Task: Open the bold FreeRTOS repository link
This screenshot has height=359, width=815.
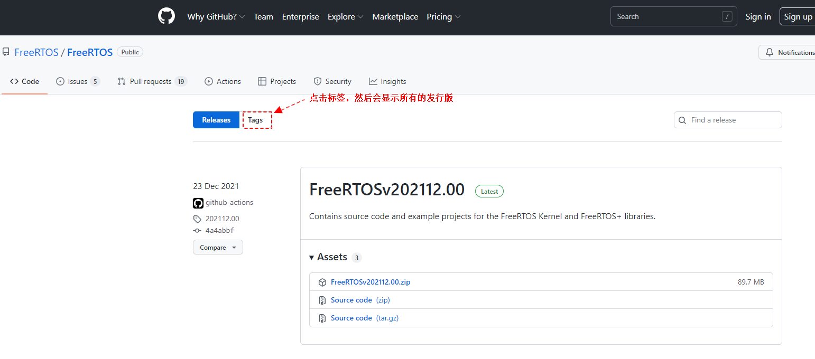Action: pyautogui.click(x=90, y=52)
